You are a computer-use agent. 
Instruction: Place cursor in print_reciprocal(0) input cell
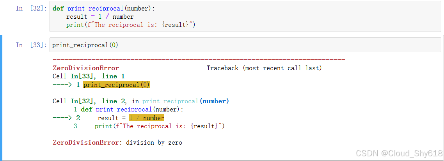pyautogui.click(x=245, y=45)
